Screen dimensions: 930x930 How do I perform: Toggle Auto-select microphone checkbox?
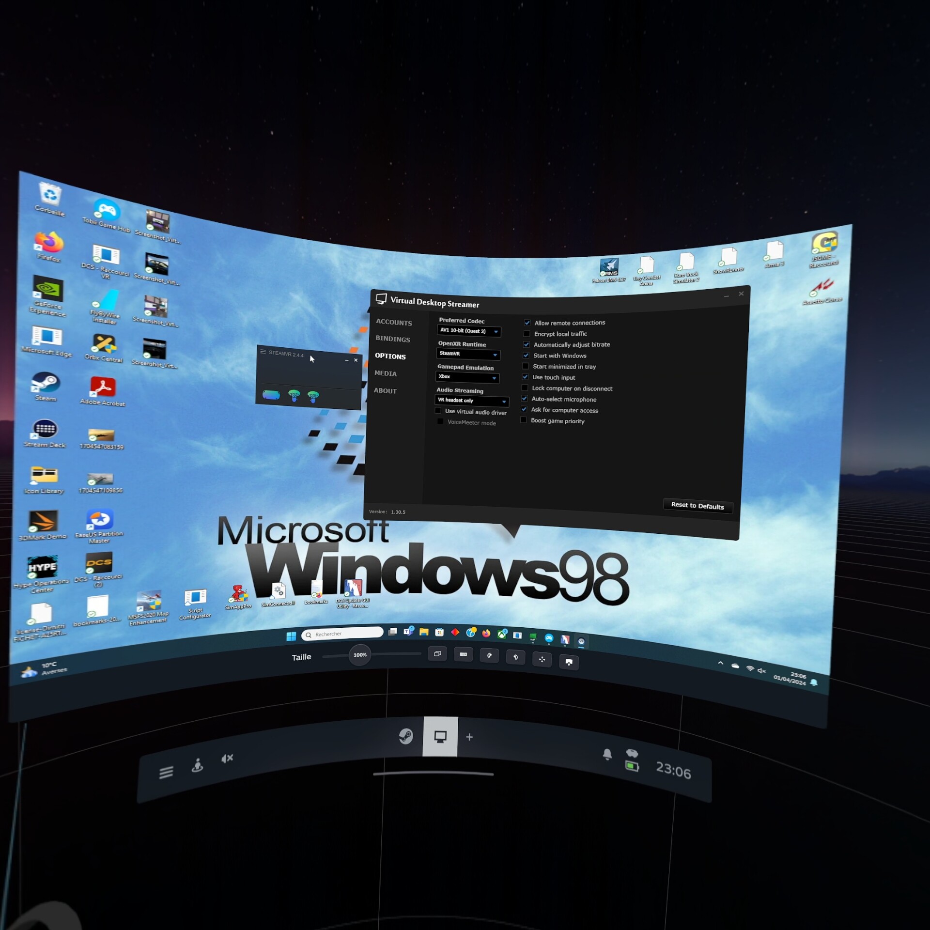point(524,399)
